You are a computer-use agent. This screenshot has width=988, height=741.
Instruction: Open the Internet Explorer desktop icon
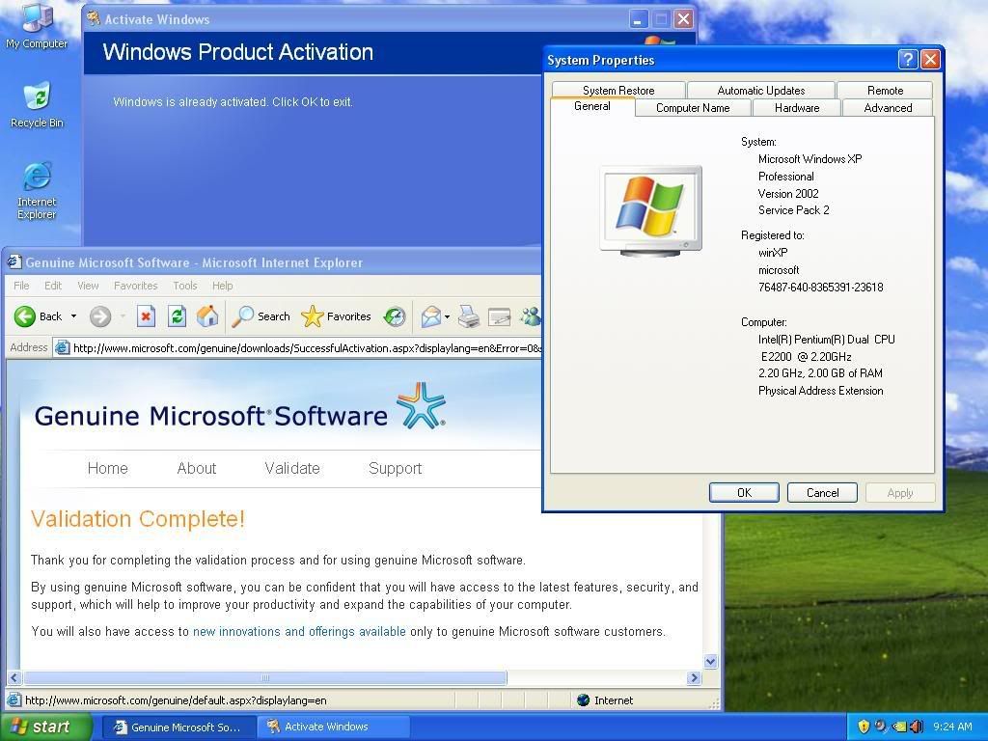tap(37, 176)
